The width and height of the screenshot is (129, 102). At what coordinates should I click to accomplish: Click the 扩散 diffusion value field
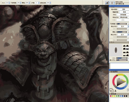point(37,3)
